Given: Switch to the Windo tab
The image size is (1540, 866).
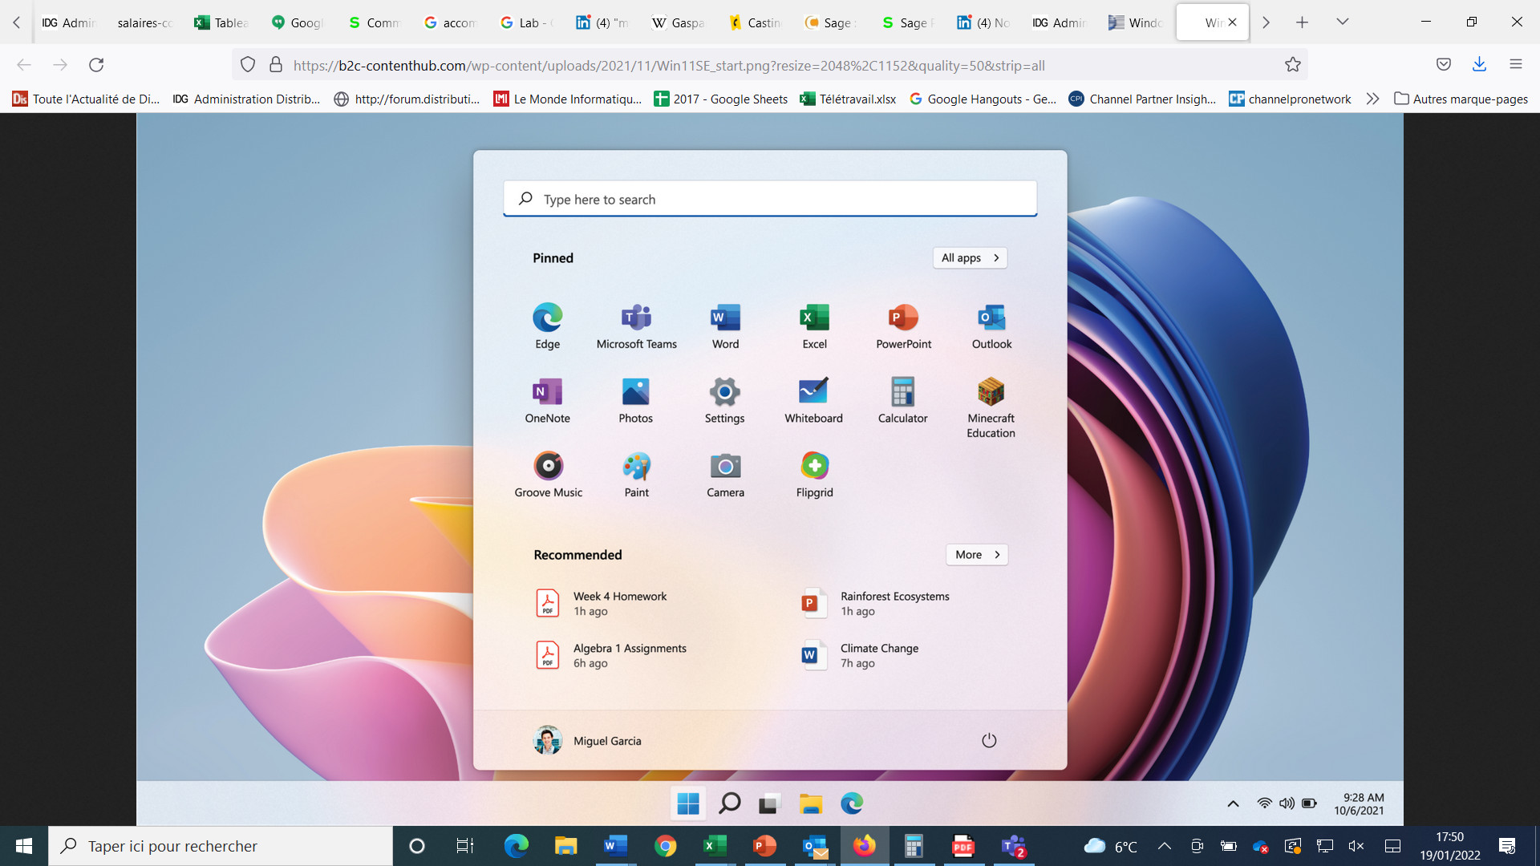Looking at the screenshot, I should pos(1136,22).
